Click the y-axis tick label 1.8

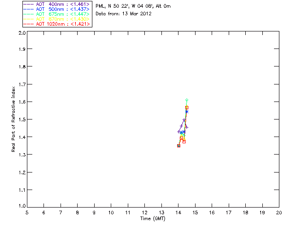click(22, 66)
